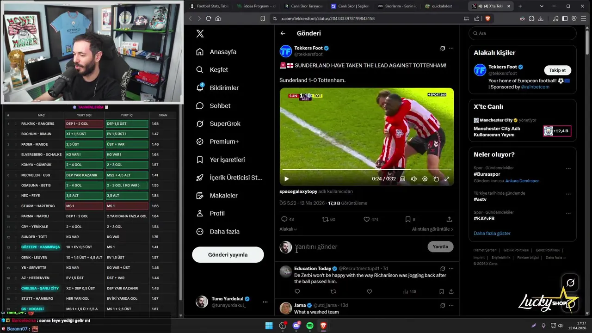Image resolution: width=592 pixels, height=333 pixels.
Task: Open Alıntıları görüntüle link
Action: pos(433,229)
